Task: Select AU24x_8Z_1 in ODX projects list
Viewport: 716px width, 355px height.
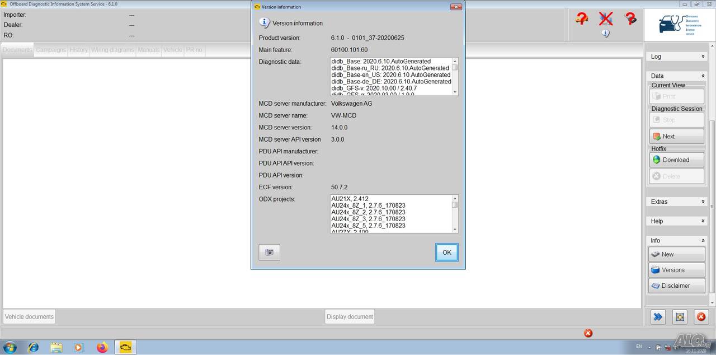Action: pos(368,205)
